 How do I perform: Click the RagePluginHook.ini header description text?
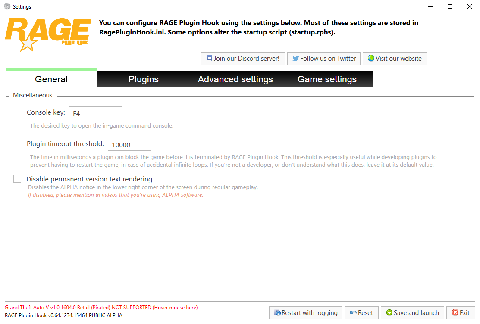259,27
